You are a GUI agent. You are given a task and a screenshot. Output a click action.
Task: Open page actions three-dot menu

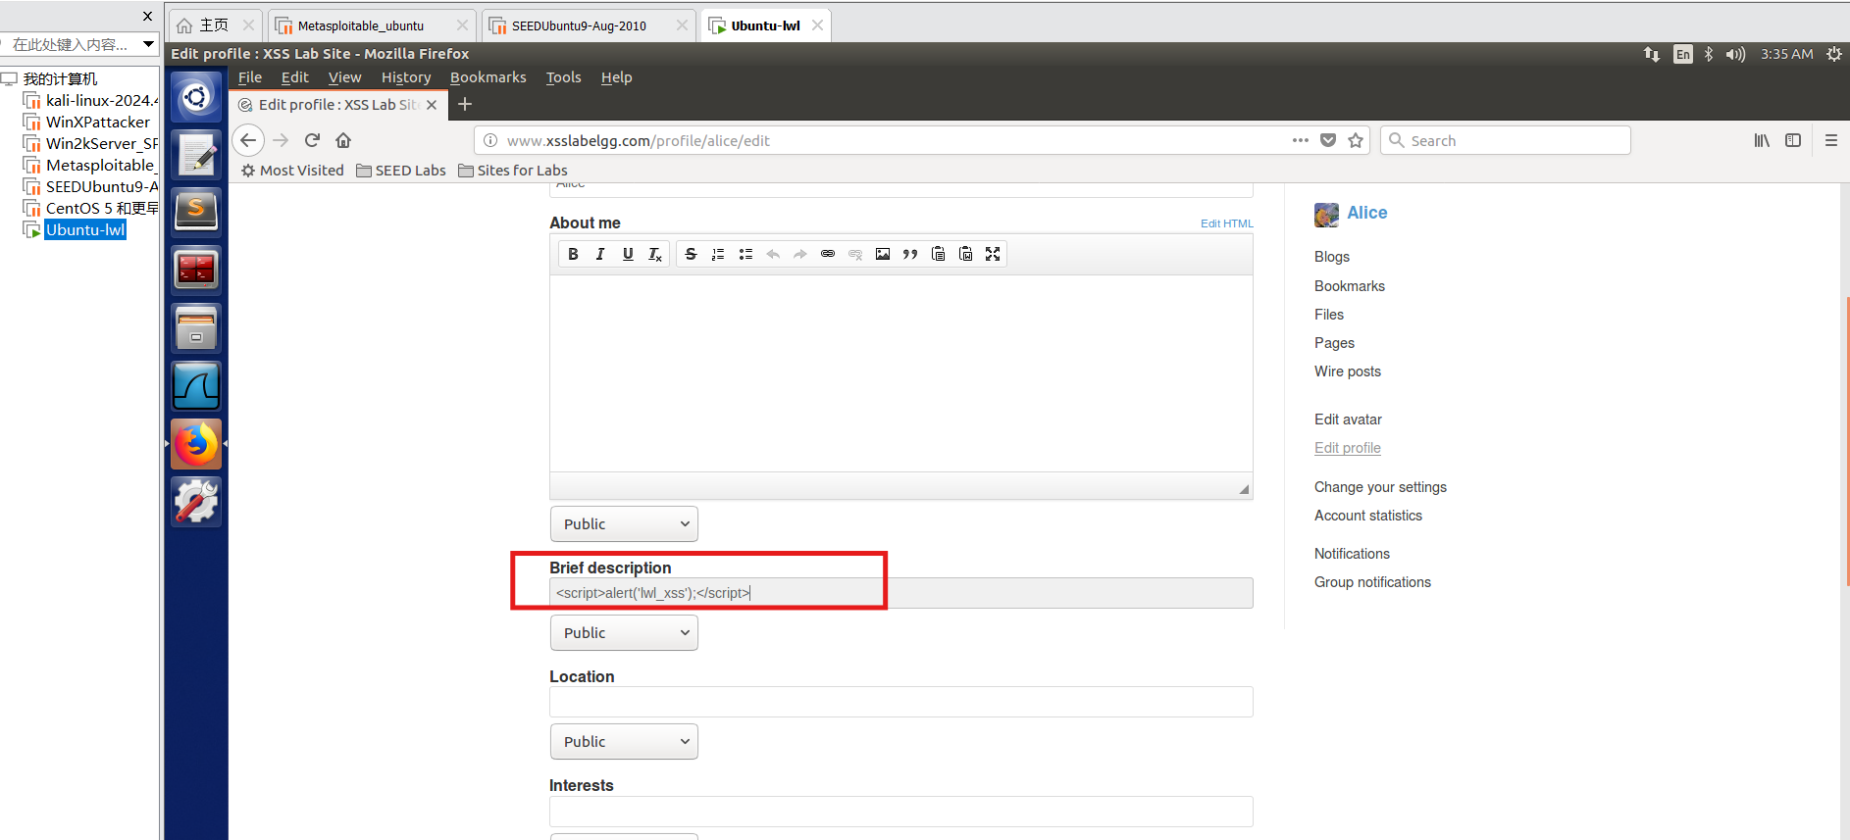pos(1301,140)
